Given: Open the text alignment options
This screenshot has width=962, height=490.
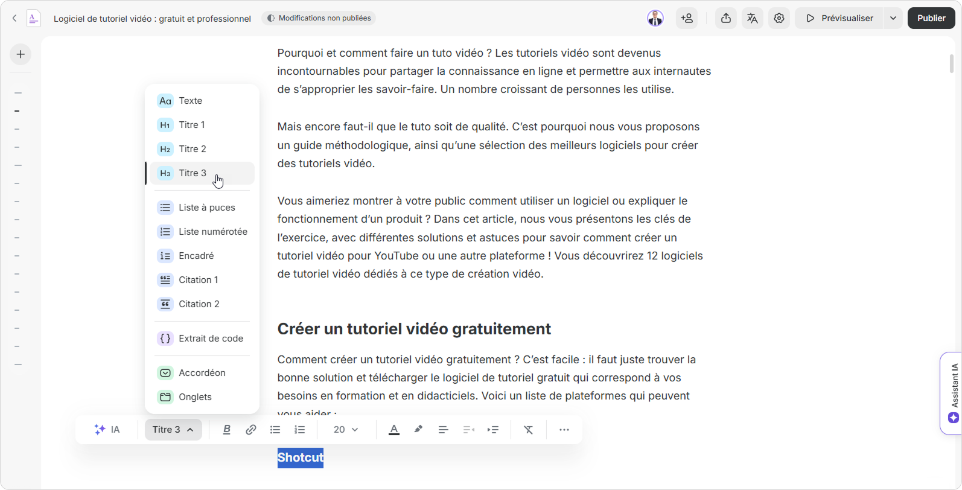Looking at the screenshot, I should click(443, 430).
